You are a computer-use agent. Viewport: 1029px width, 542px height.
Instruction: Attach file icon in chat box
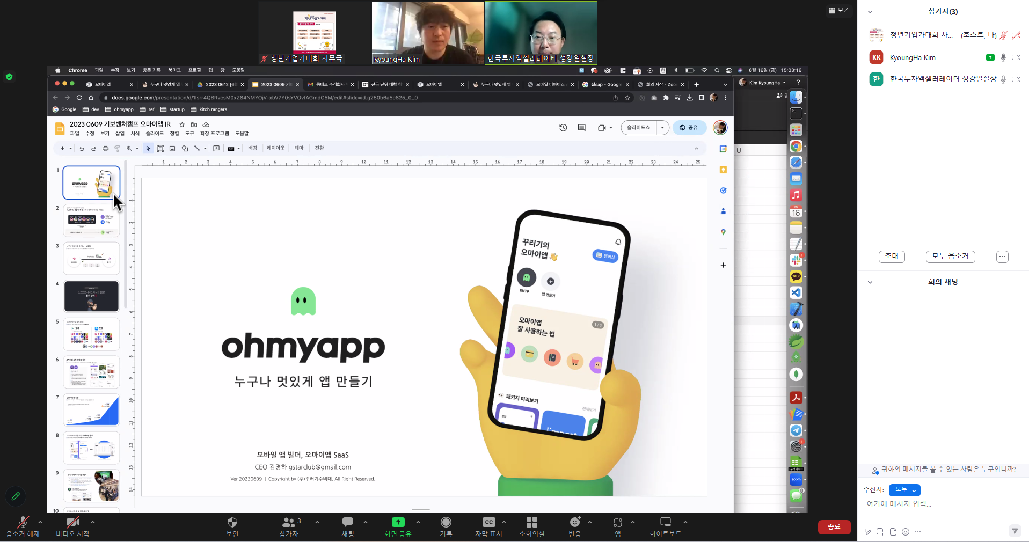coord(893,532)
